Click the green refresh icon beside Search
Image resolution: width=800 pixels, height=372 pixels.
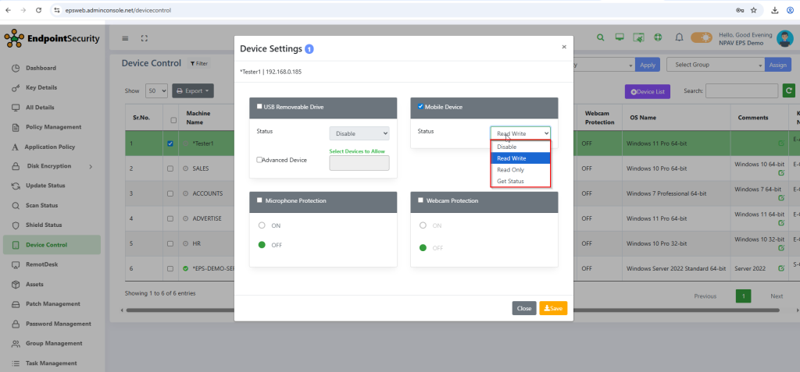(x=789, y=91)
